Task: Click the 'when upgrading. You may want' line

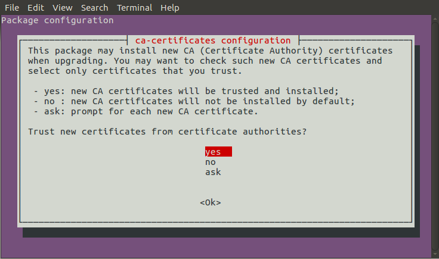Action: point(205,61)
